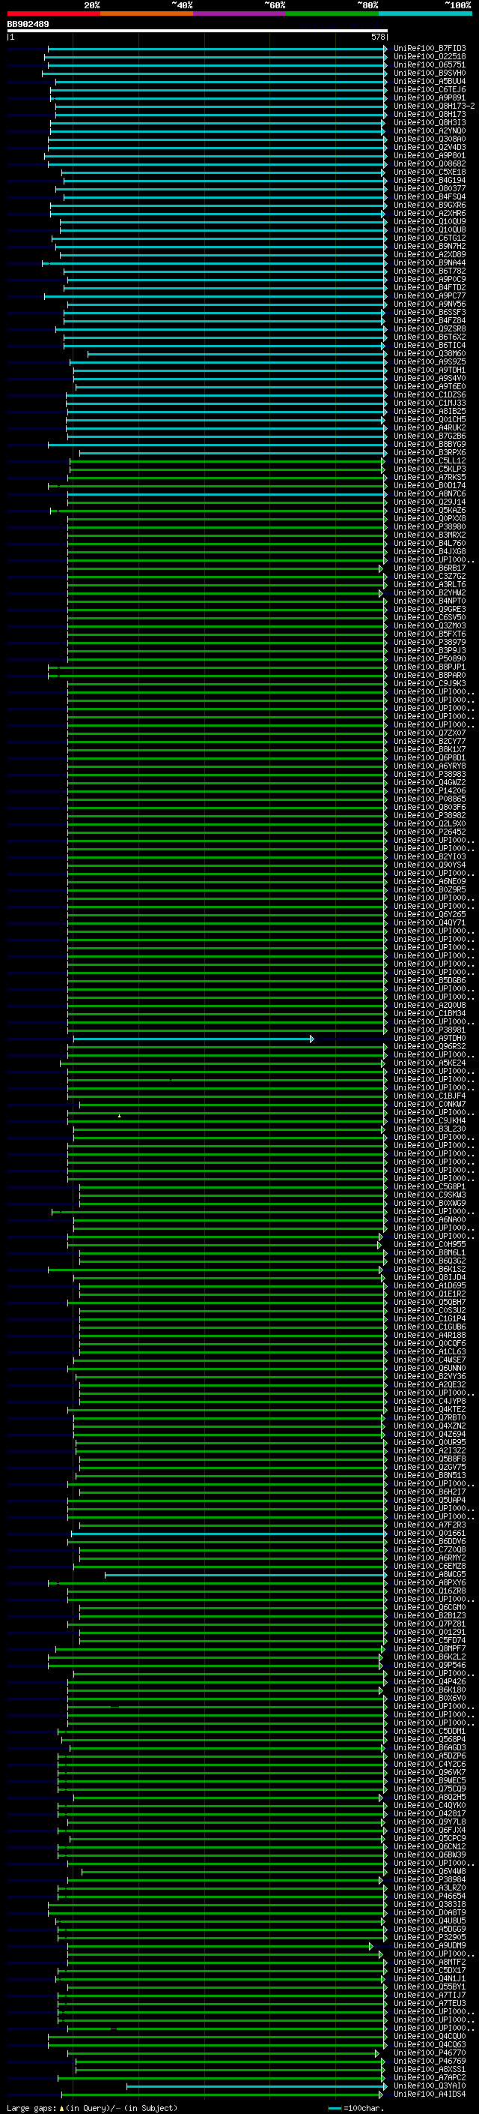Image resolution: width=479 pixels, height=2114 pixels.
Task: Select the UniRef100_B8M6L1 label
Action: tap(430, 1252)
